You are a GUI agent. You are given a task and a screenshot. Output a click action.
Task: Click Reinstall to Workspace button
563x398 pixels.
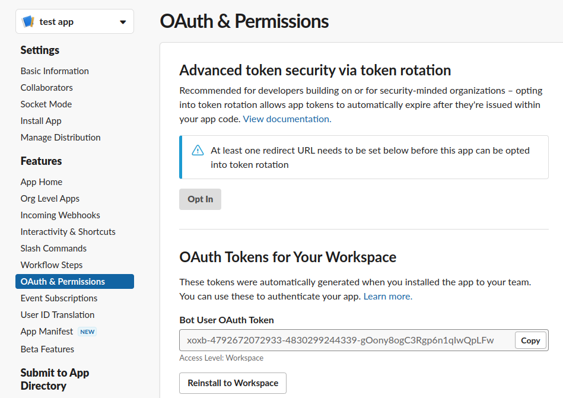point(233,383)
